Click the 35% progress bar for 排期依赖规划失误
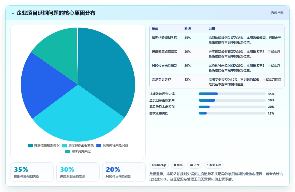 232,94
